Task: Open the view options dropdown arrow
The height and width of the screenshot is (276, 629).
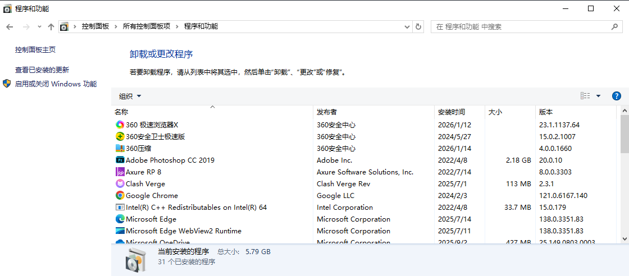Action: pos(599,96)
